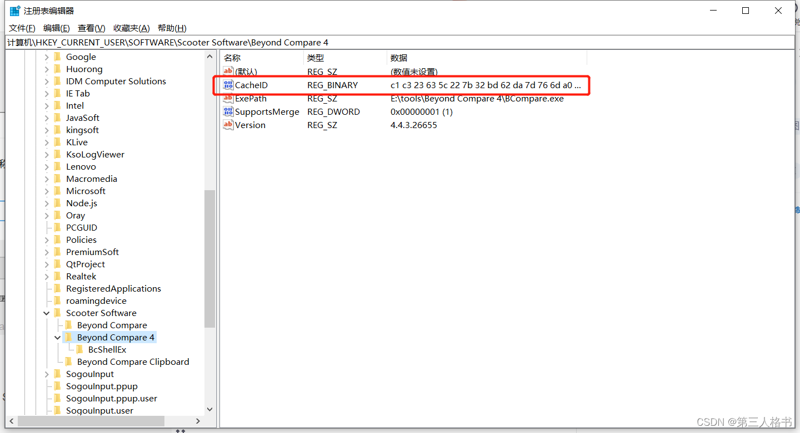Viewport: 800px width, 433px height.
Task: Select the ExePath value name
Action: click(251, 99)
